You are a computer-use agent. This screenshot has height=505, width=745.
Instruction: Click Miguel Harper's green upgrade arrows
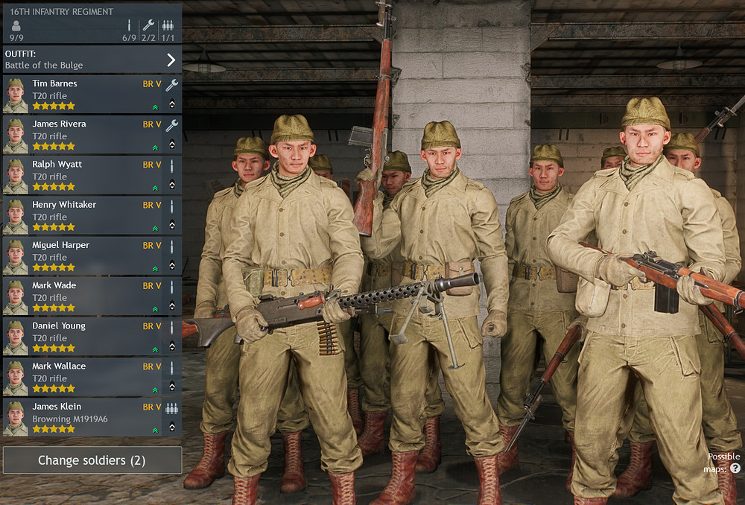point(156,269)
